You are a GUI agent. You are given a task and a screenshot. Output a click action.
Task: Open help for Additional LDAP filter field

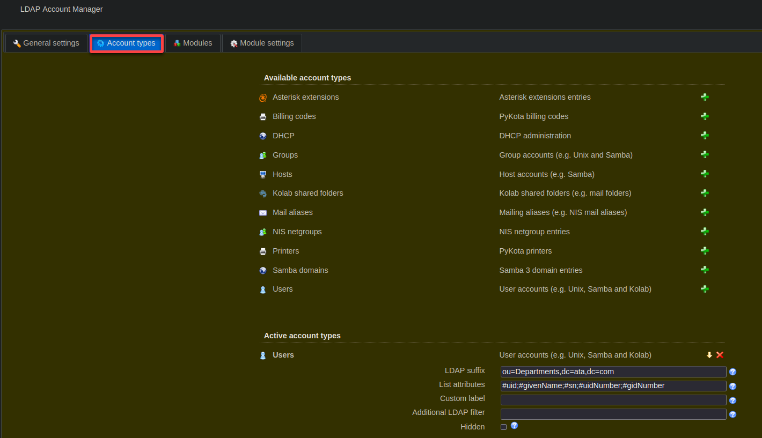coord(732,414)
